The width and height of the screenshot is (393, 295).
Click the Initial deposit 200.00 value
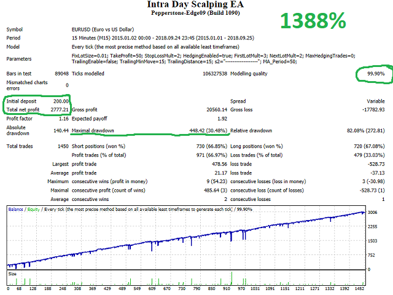click(x=61, y=101)
